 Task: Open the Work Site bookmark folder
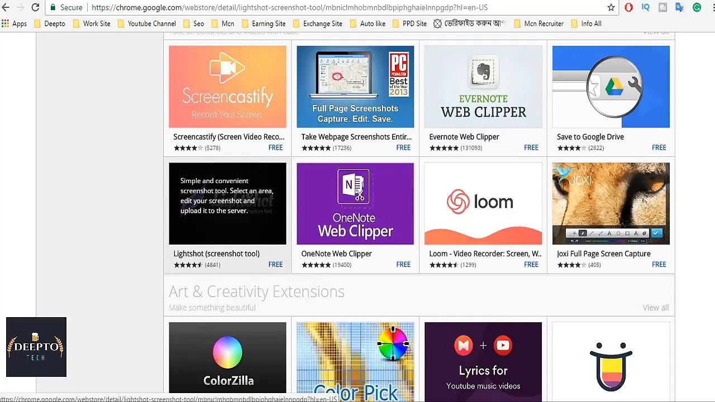pyautogui.click(x=91, y=23)
